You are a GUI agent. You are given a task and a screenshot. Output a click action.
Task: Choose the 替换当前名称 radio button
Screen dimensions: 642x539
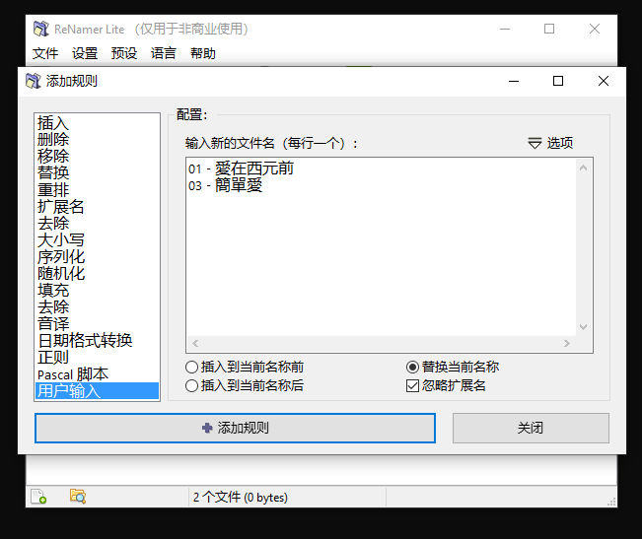click(413, 367)
